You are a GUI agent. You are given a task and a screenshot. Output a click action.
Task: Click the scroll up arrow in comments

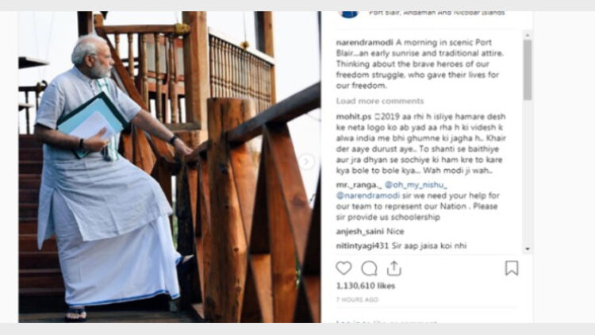tap(527, 35)
